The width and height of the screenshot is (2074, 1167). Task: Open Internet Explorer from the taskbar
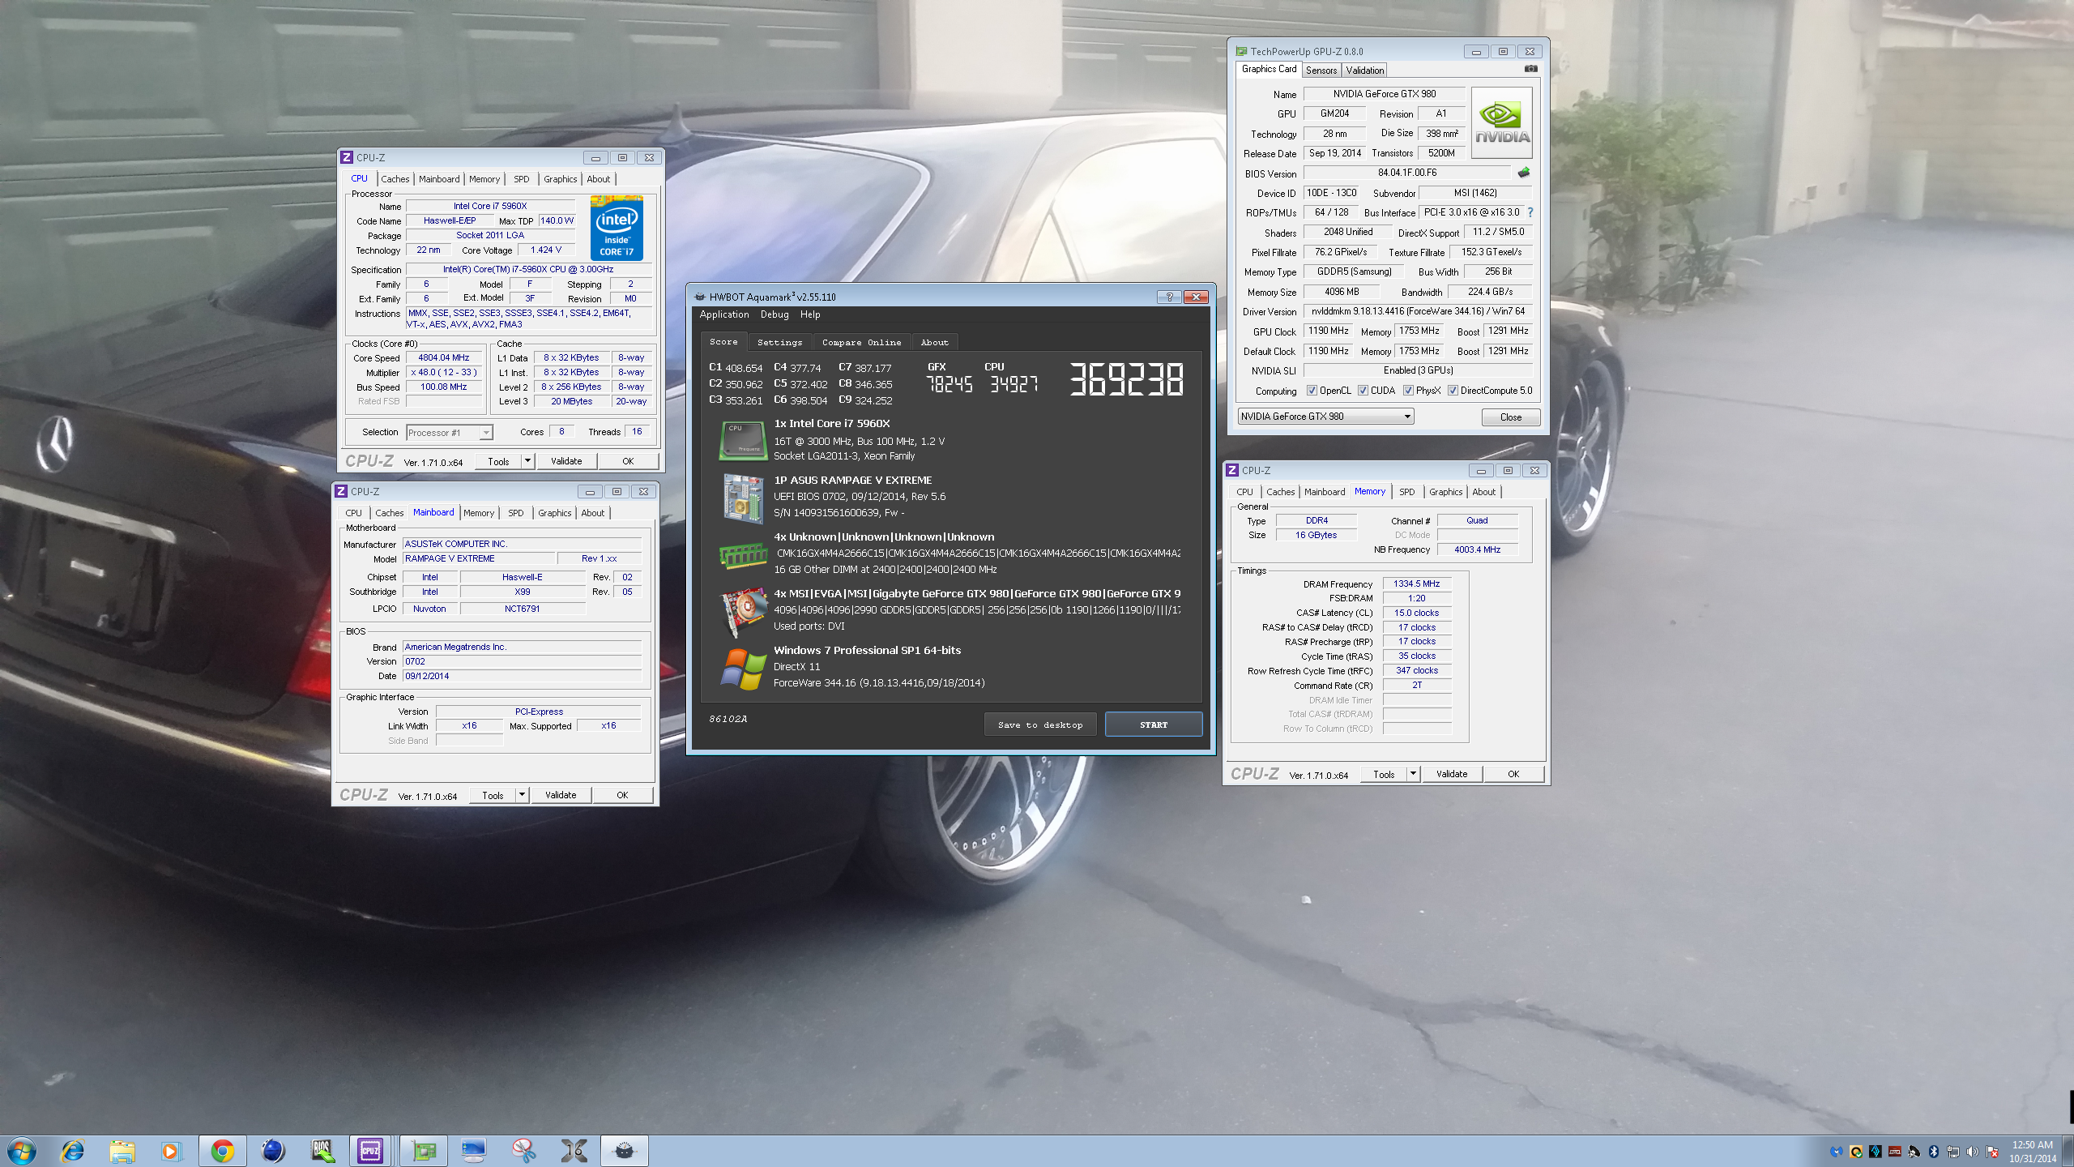click(x=72, y=1150)
